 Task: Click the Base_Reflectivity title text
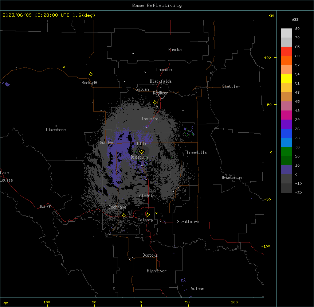coord(157,5)
